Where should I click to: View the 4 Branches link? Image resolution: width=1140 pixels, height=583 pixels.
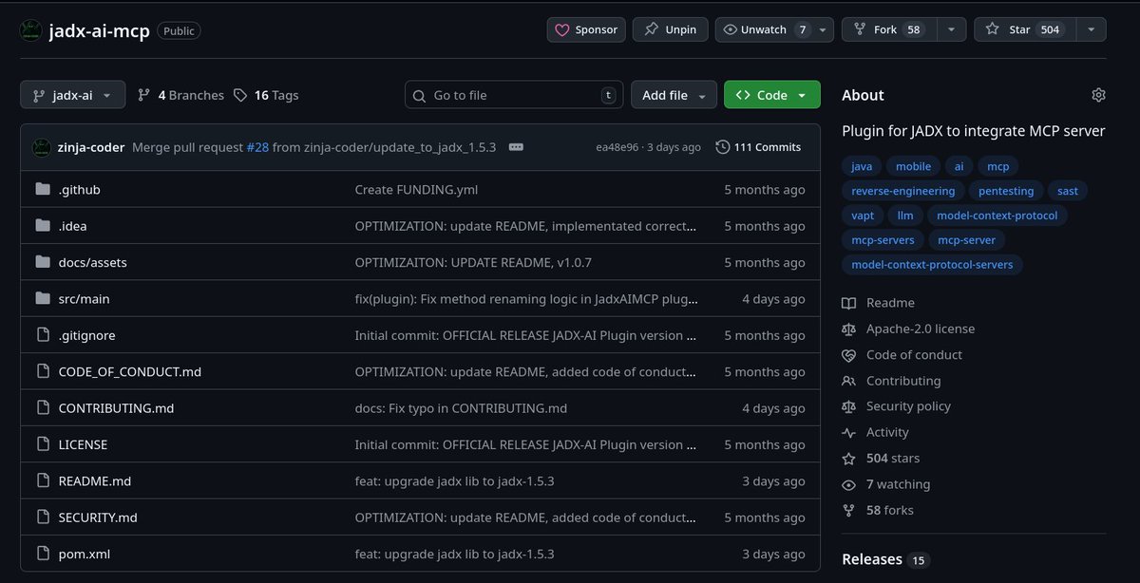click(180, 95)
